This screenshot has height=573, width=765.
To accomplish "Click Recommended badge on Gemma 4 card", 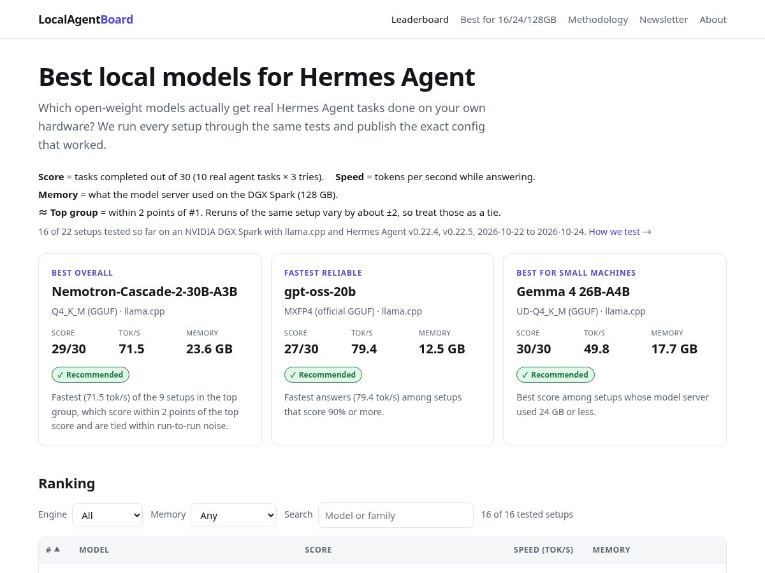I will pyautogui.click(x=555, y=374).
